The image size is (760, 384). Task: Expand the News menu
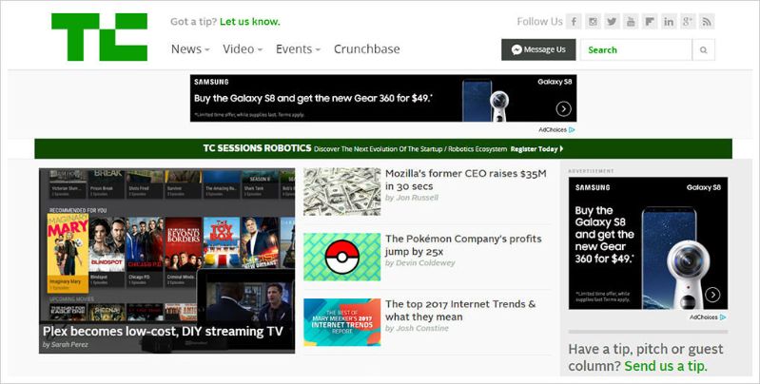point(190,48)
